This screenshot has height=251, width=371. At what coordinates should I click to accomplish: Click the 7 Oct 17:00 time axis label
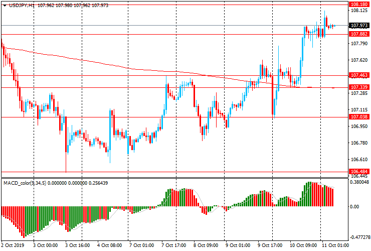tap(173, 245)
